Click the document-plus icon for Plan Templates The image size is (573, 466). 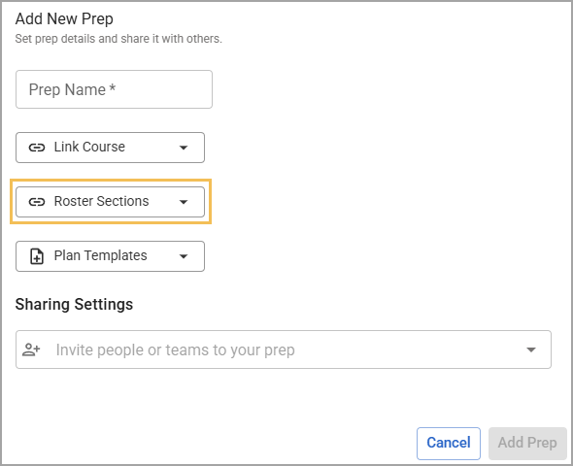[37, 256]
